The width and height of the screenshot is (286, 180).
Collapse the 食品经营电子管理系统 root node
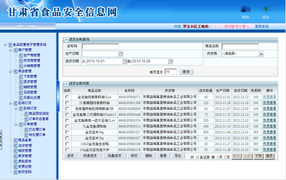click(x=5, y=45)
